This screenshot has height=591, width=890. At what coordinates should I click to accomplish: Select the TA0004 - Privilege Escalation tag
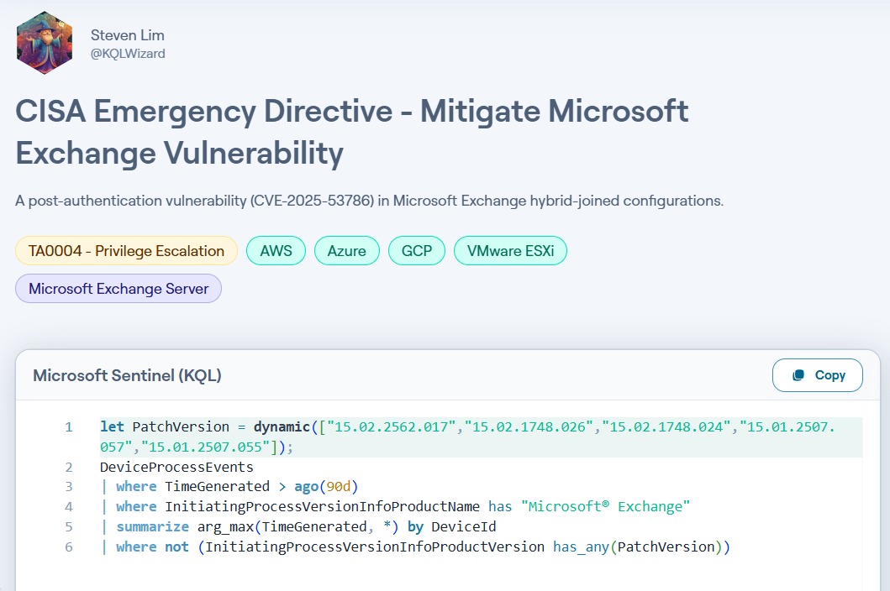coord(126,251)
